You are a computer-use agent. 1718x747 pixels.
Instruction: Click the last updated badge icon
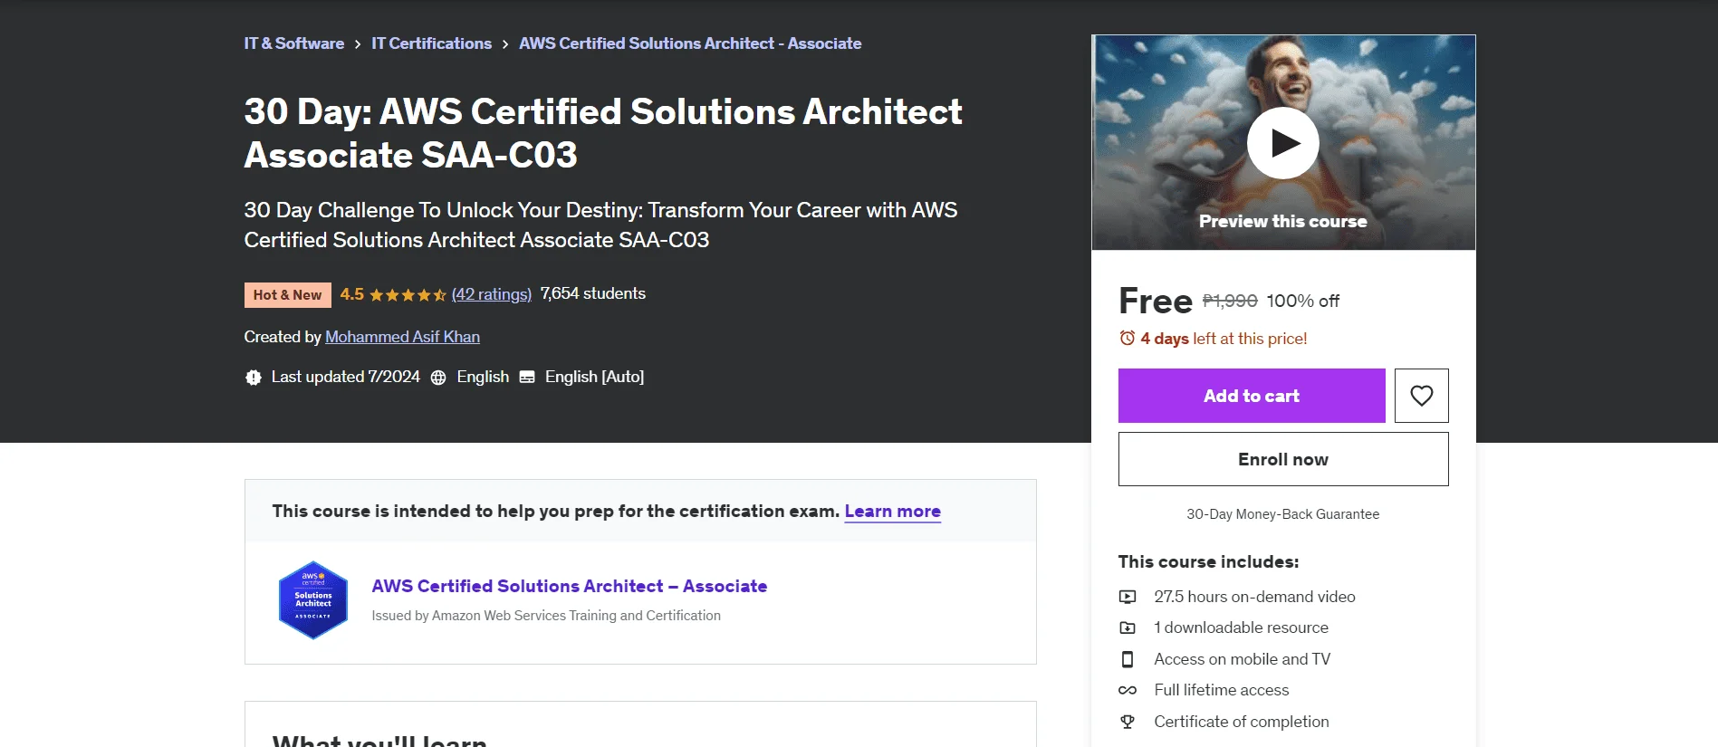(254, 378)
